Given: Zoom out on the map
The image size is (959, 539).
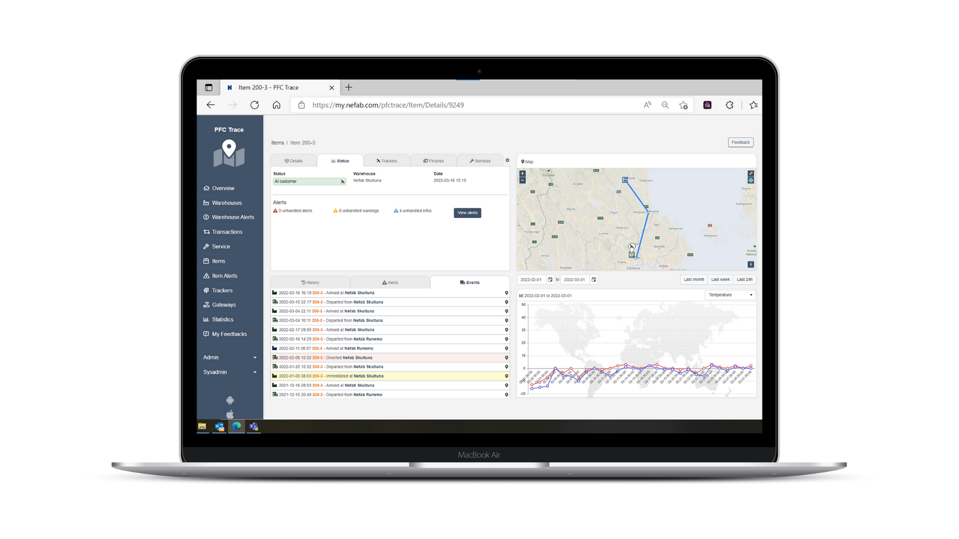Looking at the screenshot, I should tap(522, 181).
